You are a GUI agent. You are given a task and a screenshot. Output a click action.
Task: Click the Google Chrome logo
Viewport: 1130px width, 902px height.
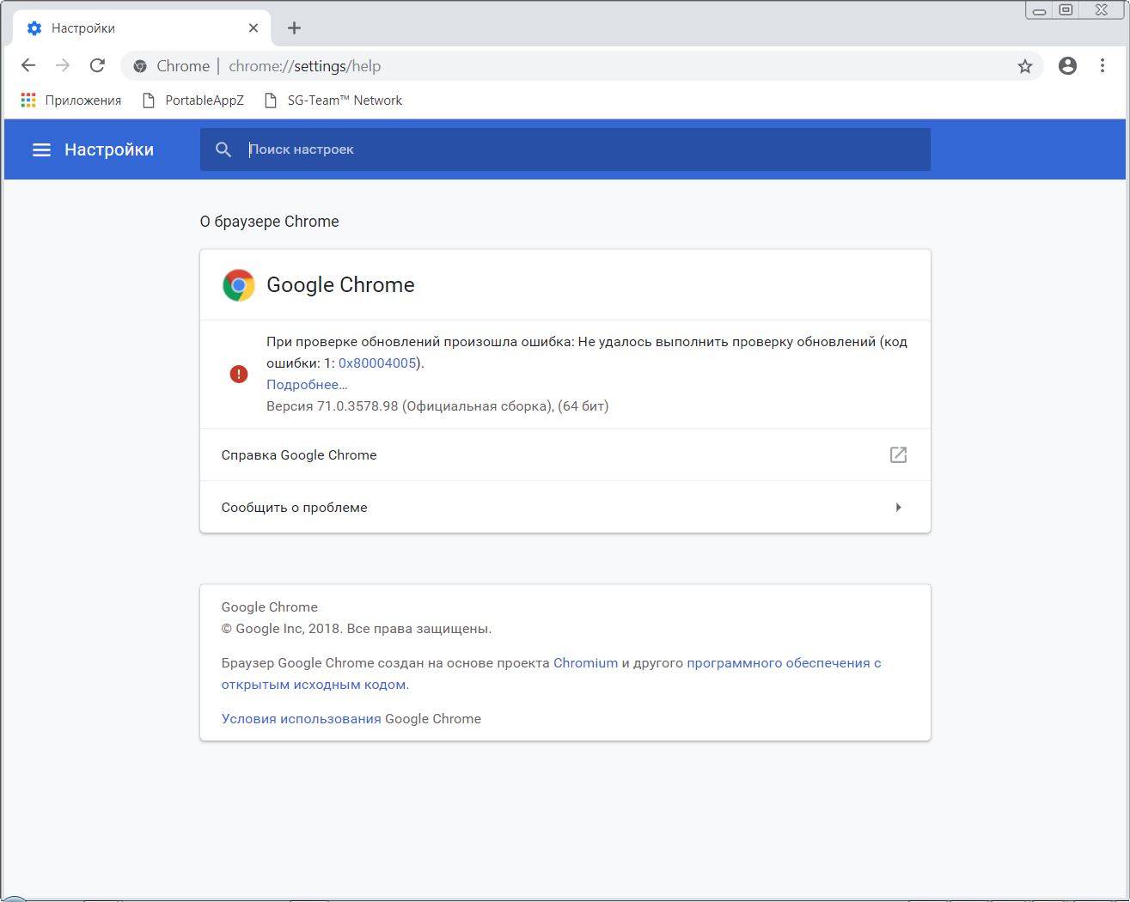click(x=239, y=285)
